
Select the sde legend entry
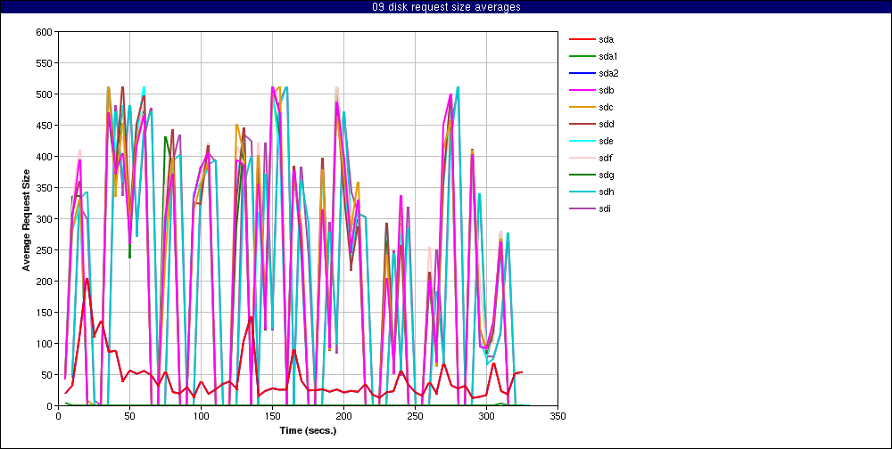(591, 141)
